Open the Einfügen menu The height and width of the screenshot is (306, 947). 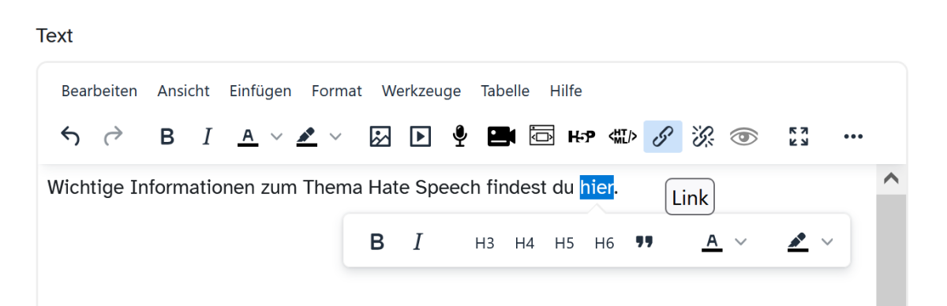pos(260,91)
